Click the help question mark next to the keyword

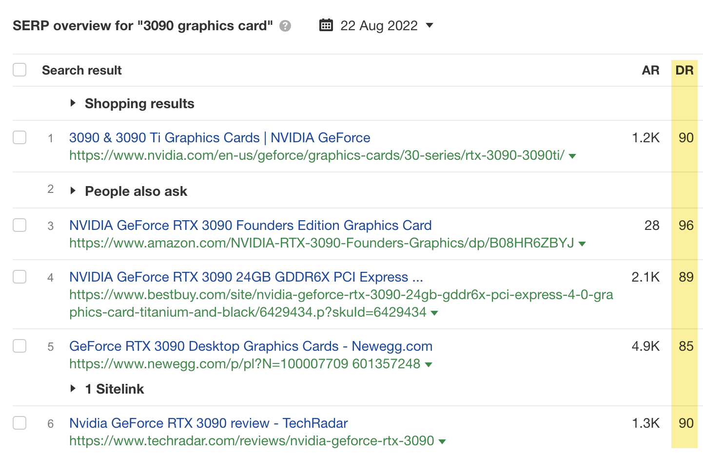284,26
